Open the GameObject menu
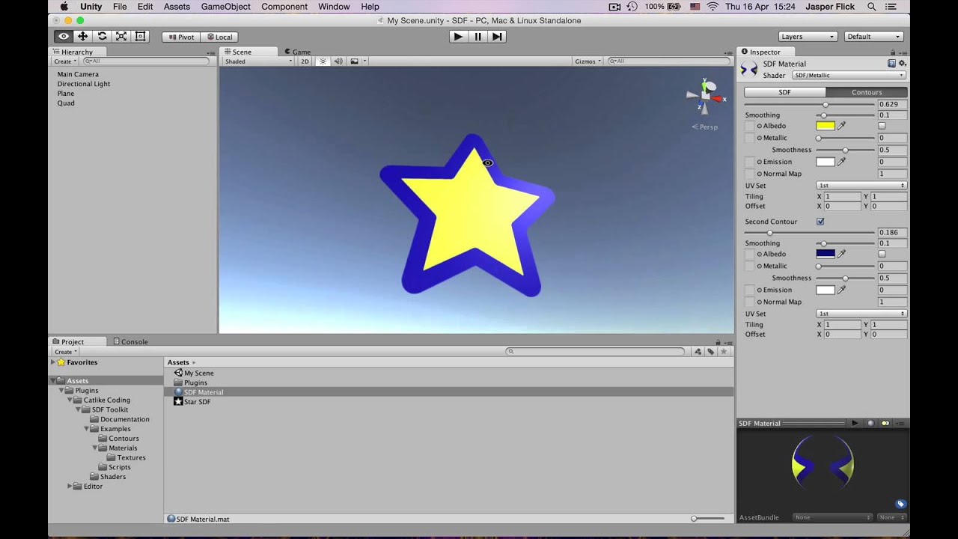This screenshot has height=539, width=958. point(225,6)
